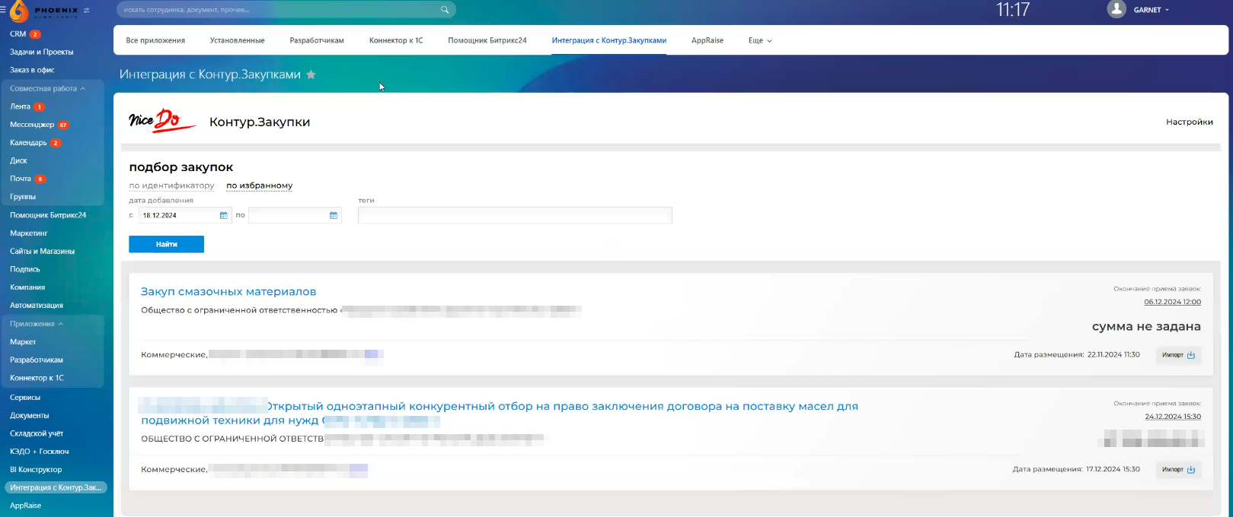This screenshot has width=1233, height=517.
Task: Click the deadline date 06.12.2024 12:00
Action: point(1172,302)
